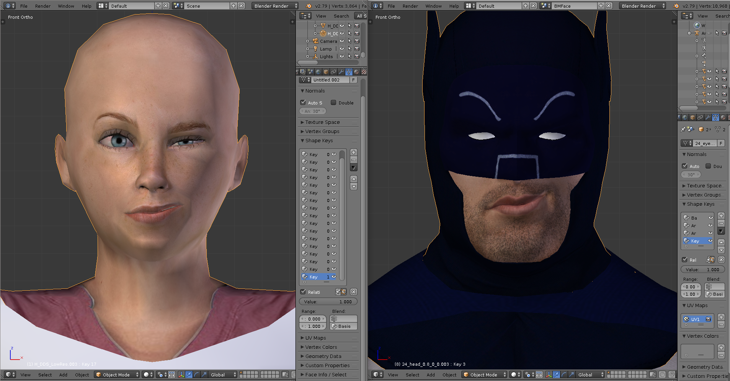Click Range minimum 0.000 field in left panel
This screenshot has width=730, height=381.
point(313,319)
